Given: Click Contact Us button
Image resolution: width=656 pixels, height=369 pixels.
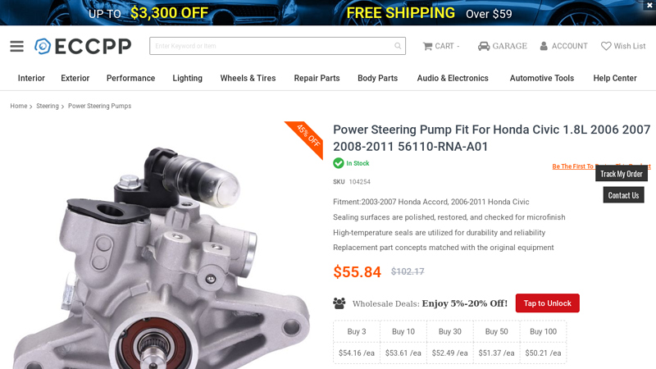Looking at the screenshot, I should coord(623,195).
